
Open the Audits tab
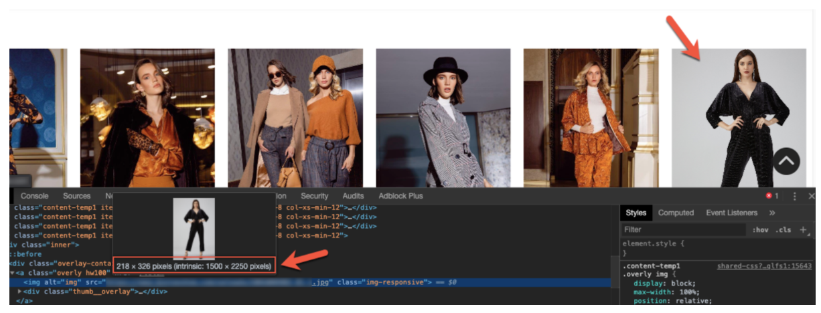[353, 196]
